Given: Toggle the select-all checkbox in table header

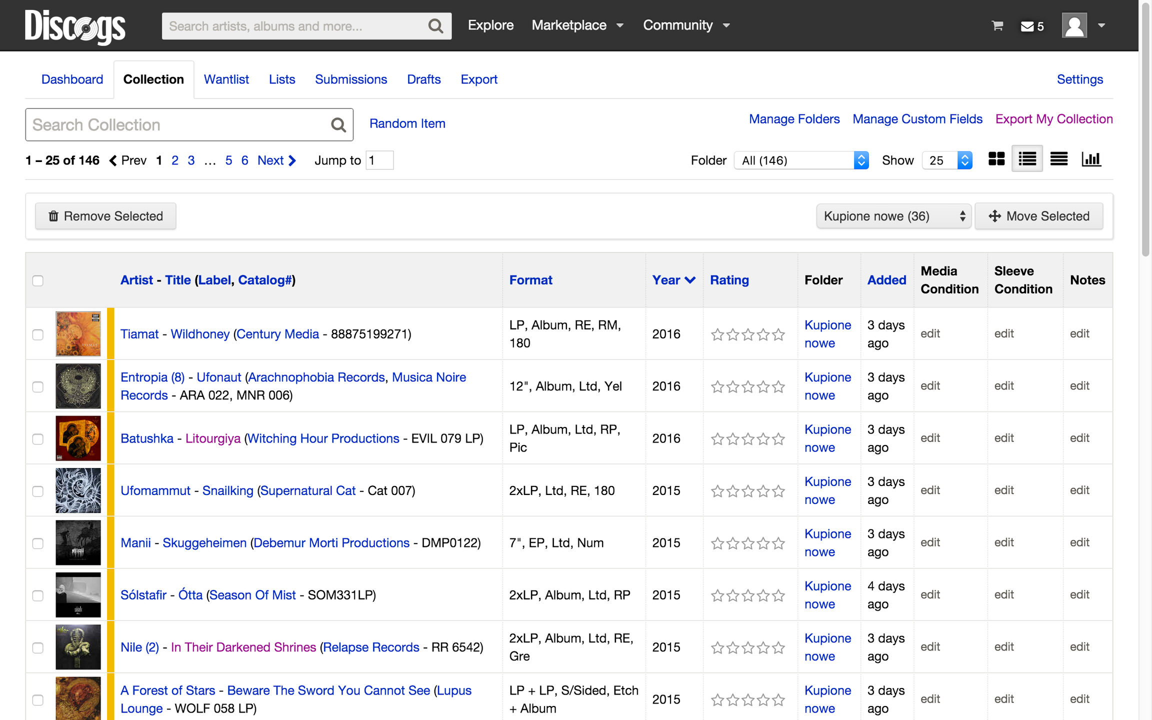Looking at the screenshot, I should (x=38, y=280).
